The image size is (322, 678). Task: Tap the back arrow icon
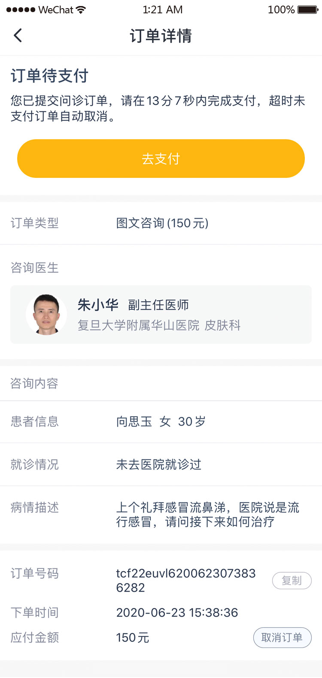[18, 35]
